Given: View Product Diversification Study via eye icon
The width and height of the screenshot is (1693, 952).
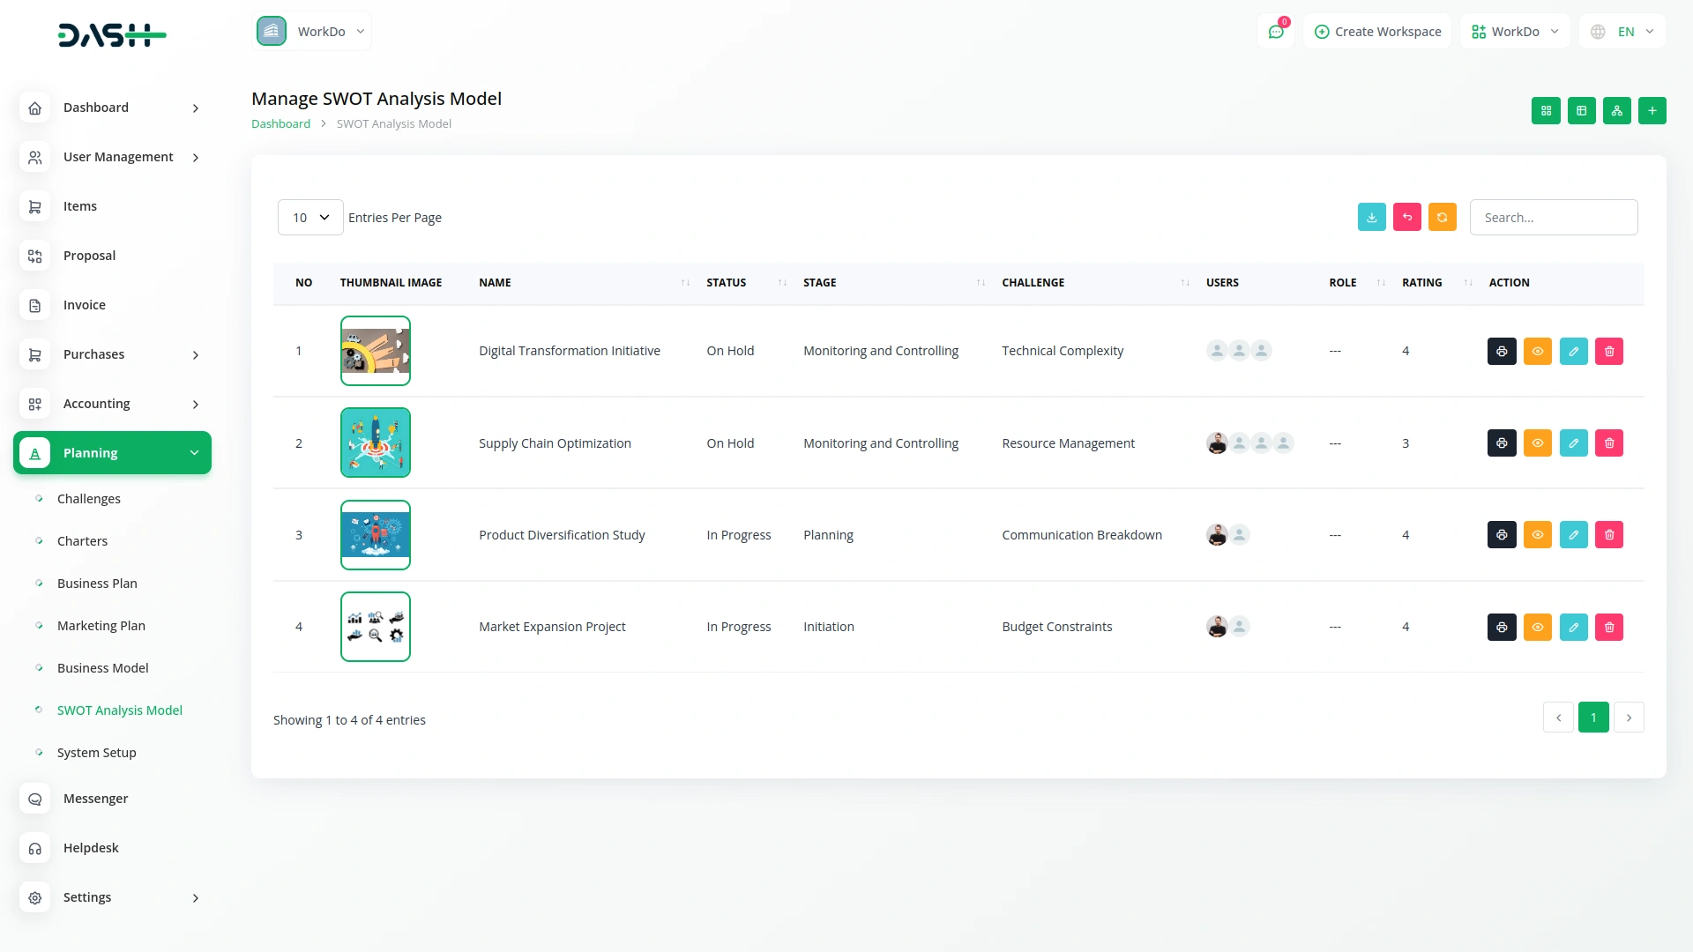Looking at the screenshot, I should 1537,535.
